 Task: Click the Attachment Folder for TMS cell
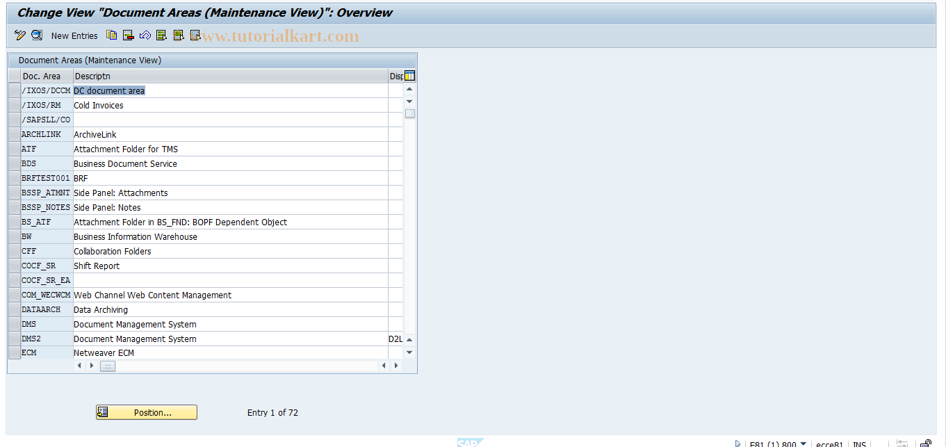point(231,149)
